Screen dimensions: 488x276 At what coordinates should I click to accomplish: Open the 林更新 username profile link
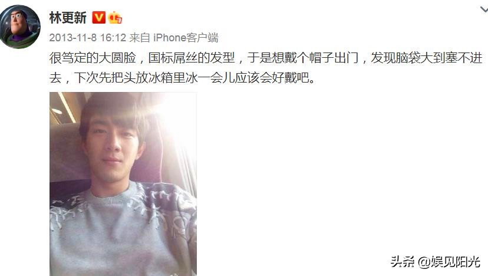(x=68, y=18)
